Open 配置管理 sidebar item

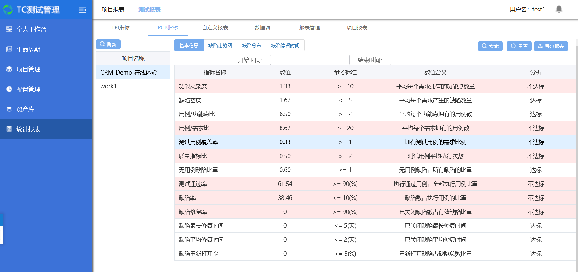point(28,89)
